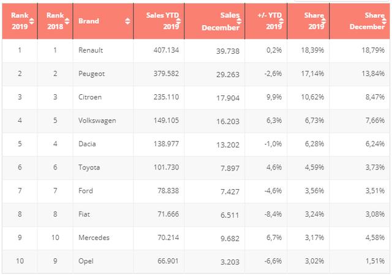Click the Toyota brand name
Viewport: 392px width, 276px height.
[89, 167]
